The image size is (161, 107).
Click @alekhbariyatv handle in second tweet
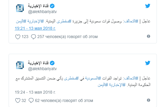(42, 69)
